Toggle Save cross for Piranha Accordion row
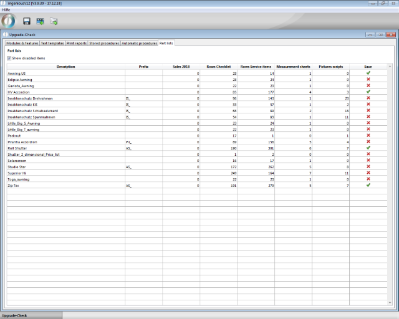 coord(368,141)
